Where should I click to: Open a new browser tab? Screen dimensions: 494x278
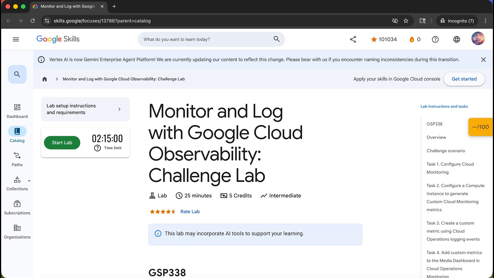114,7
